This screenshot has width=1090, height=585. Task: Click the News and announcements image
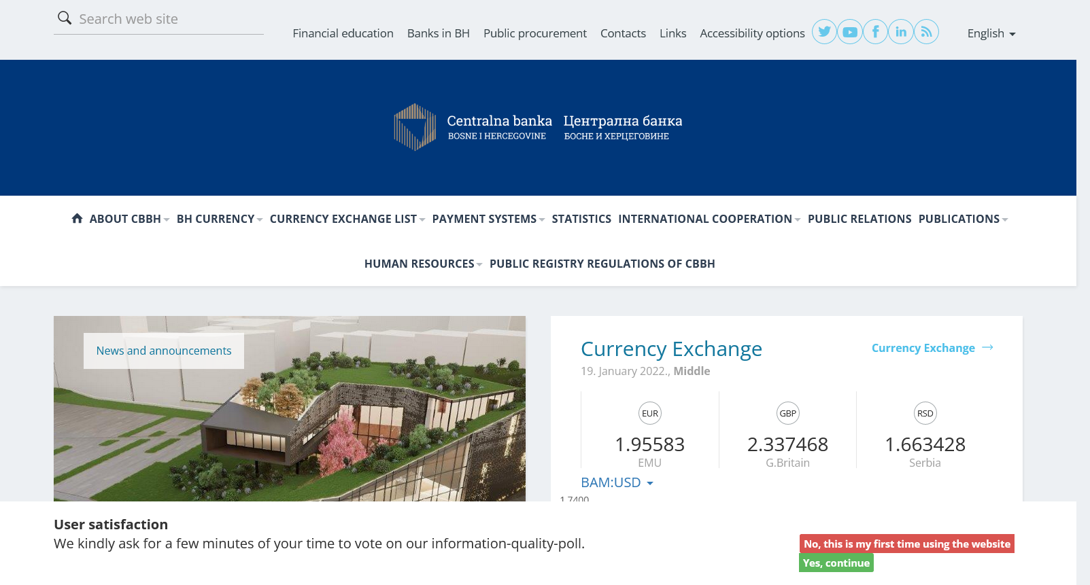(x=289, y=428)
